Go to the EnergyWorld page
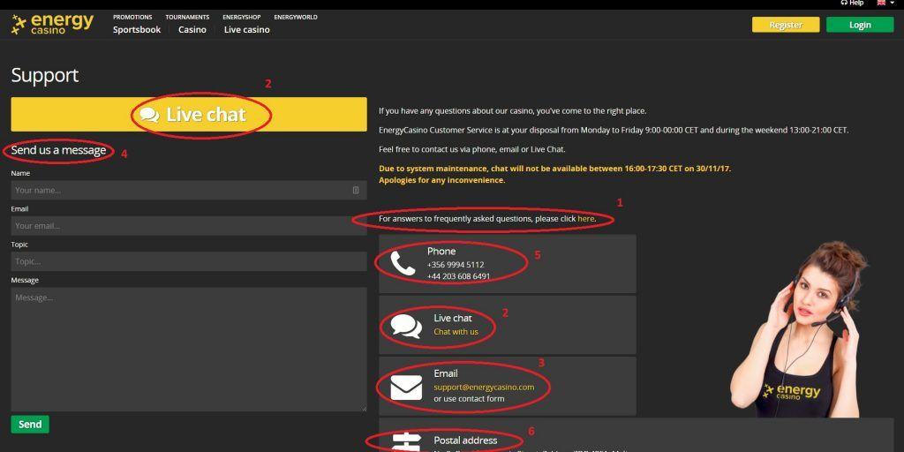Viewport: 904px width, 452px height. 296,17
